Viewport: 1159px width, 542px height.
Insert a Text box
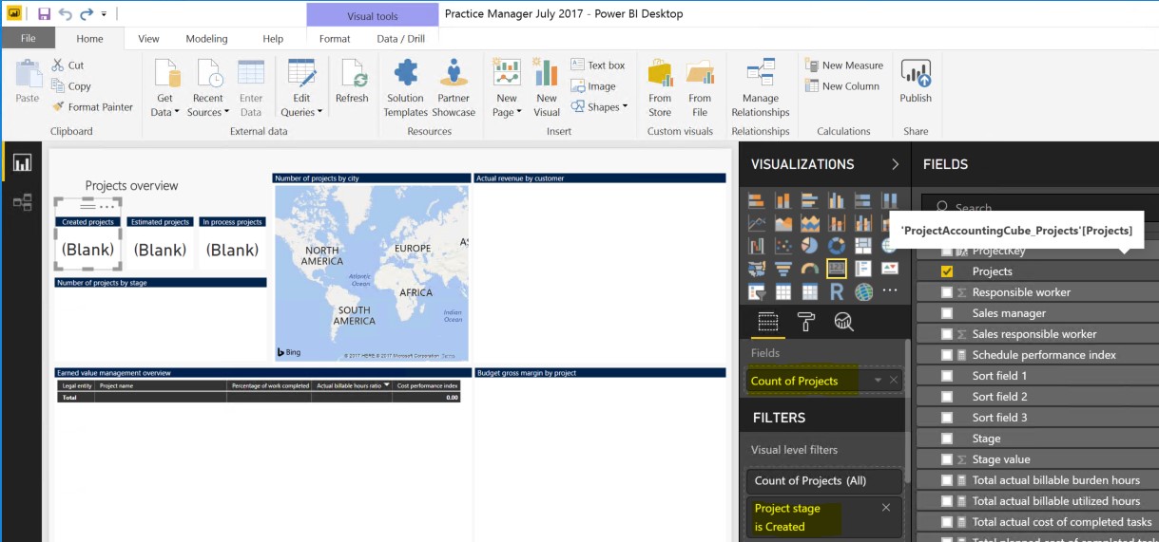[x=598, y=65]
